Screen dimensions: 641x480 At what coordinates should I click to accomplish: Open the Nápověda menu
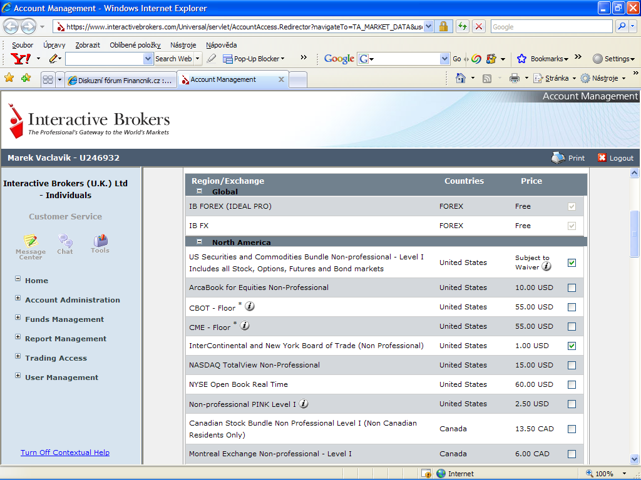(x=221, y=45)
